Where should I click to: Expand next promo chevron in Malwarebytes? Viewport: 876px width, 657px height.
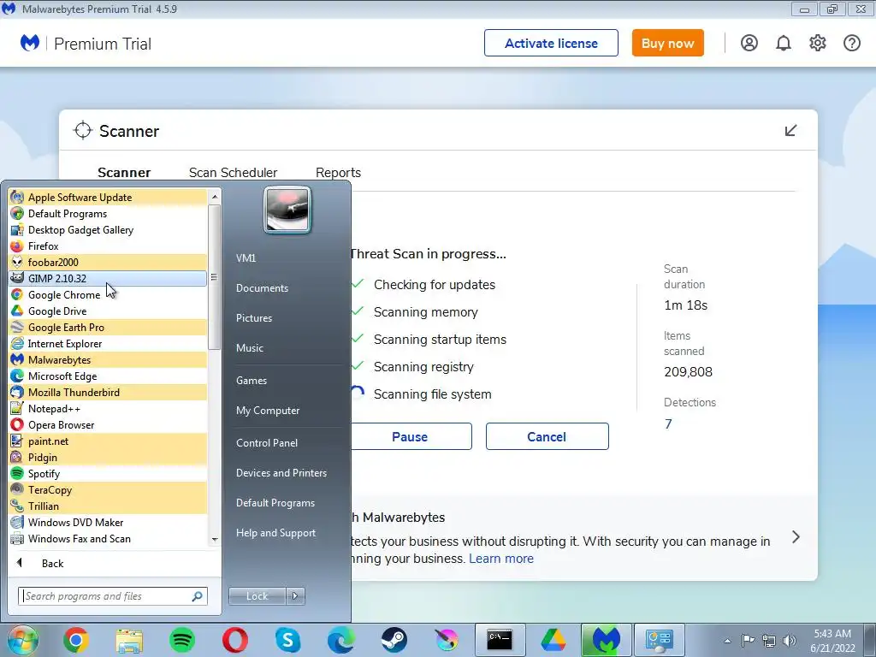[796, 537]
